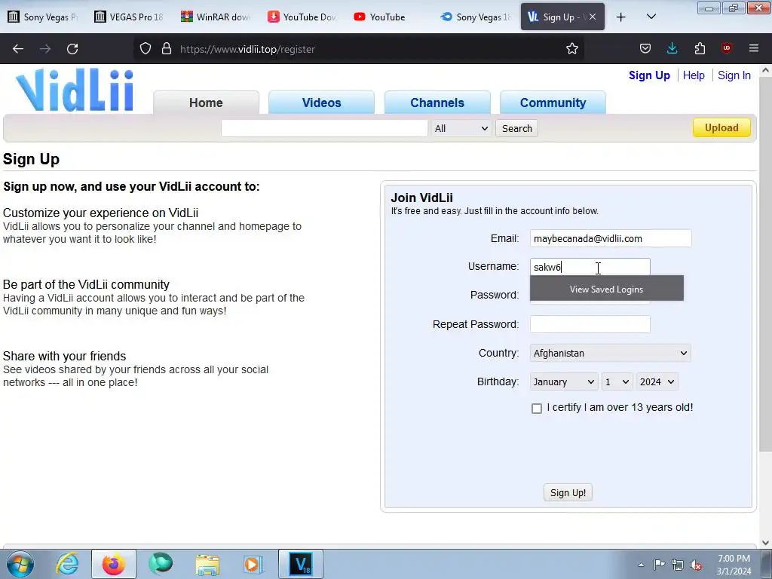Switch to VEGAS Pro 18 taskbar icon

301,564
